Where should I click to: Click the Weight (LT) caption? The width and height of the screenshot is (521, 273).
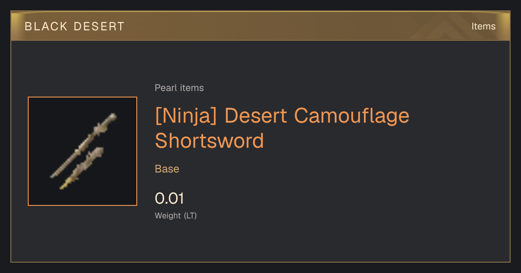click(176, 215)
